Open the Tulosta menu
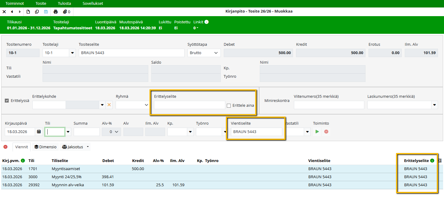444x197 pixels. [64, 4]
